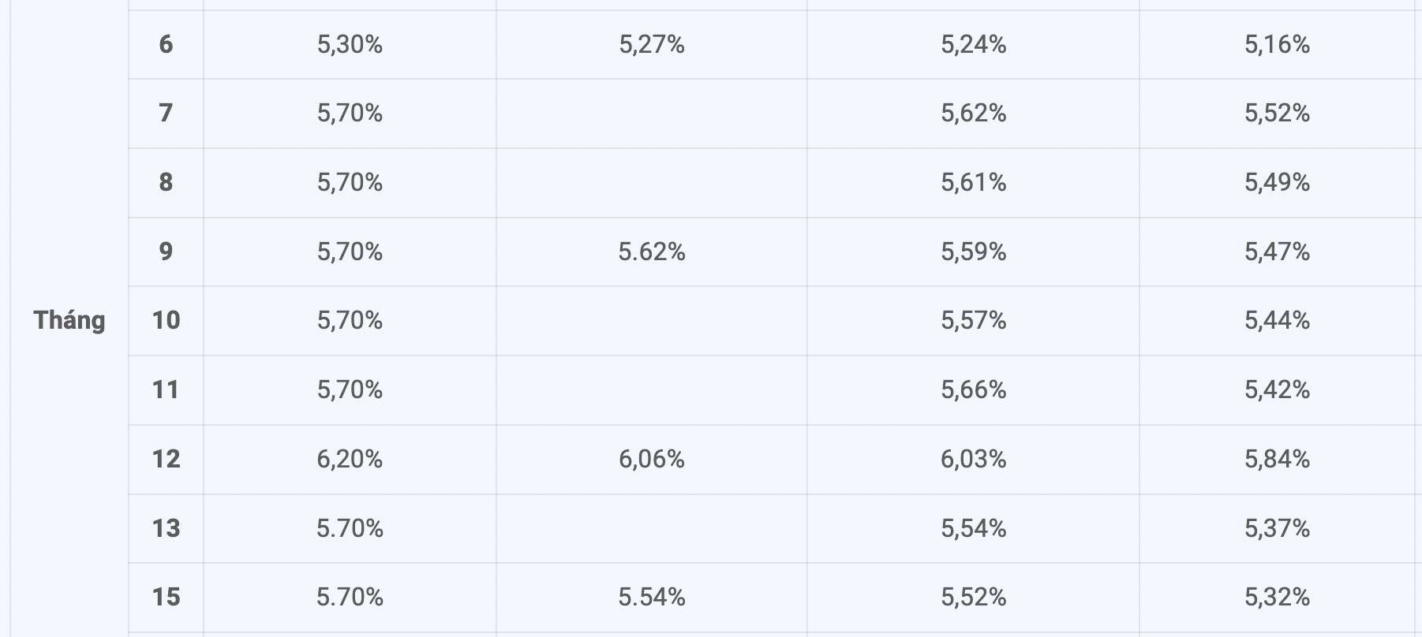This screenshot has width=1422, height=637.
Task: Select the 5,59% rate cell
Action: (x=973, y=251)
